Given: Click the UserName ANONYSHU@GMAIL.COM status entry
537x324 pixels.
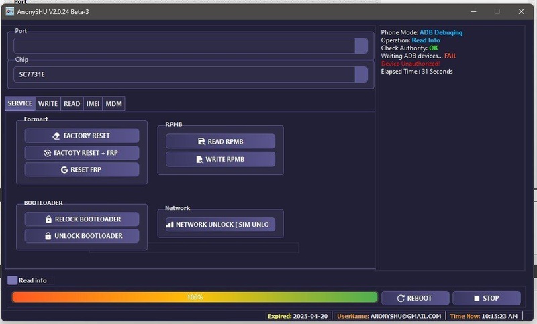Looking at the screenshot, I should pos(389,316).
